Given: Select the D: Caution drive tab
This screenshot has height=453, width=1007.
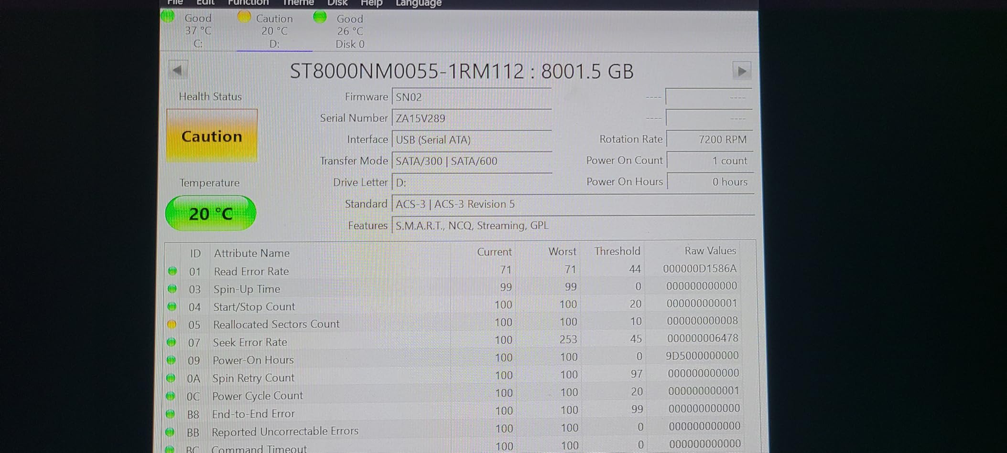Looking at the screenshot, I should pyautogui.click(x=274, y=32).
